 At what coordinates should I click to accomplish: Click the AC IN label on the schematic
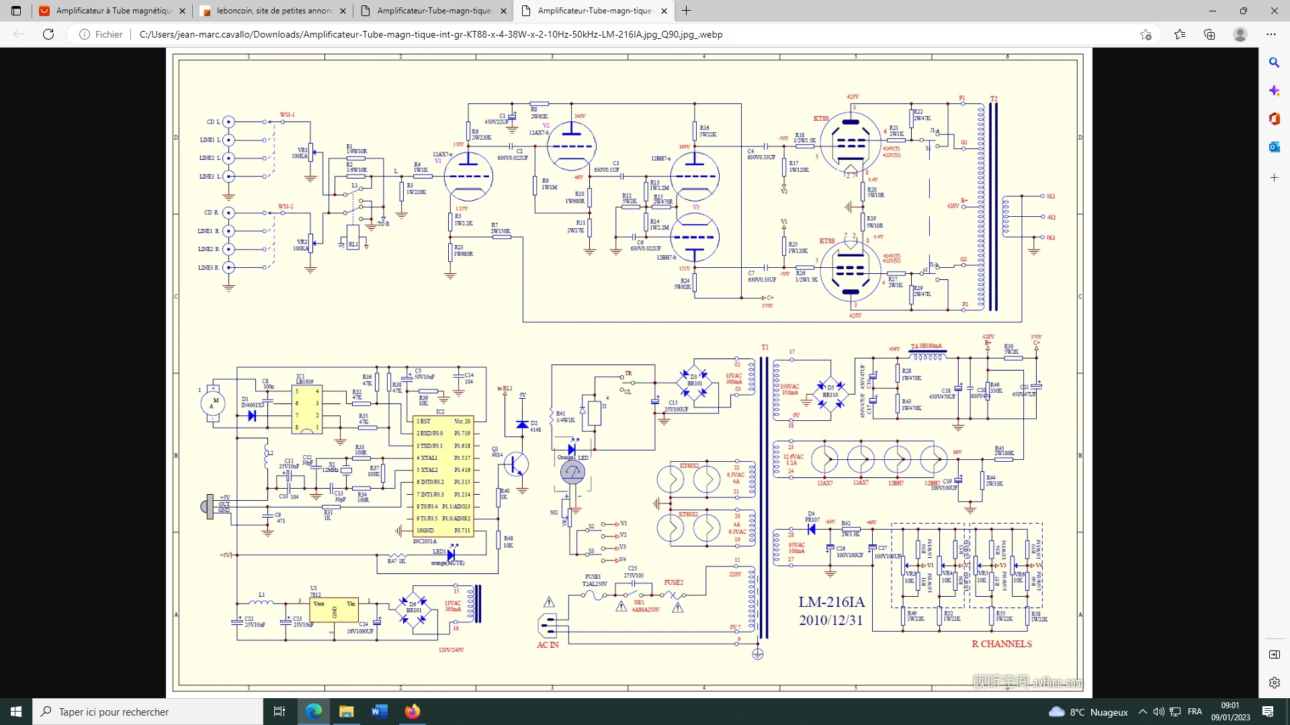pyautogui.click(x=548, y=645)
